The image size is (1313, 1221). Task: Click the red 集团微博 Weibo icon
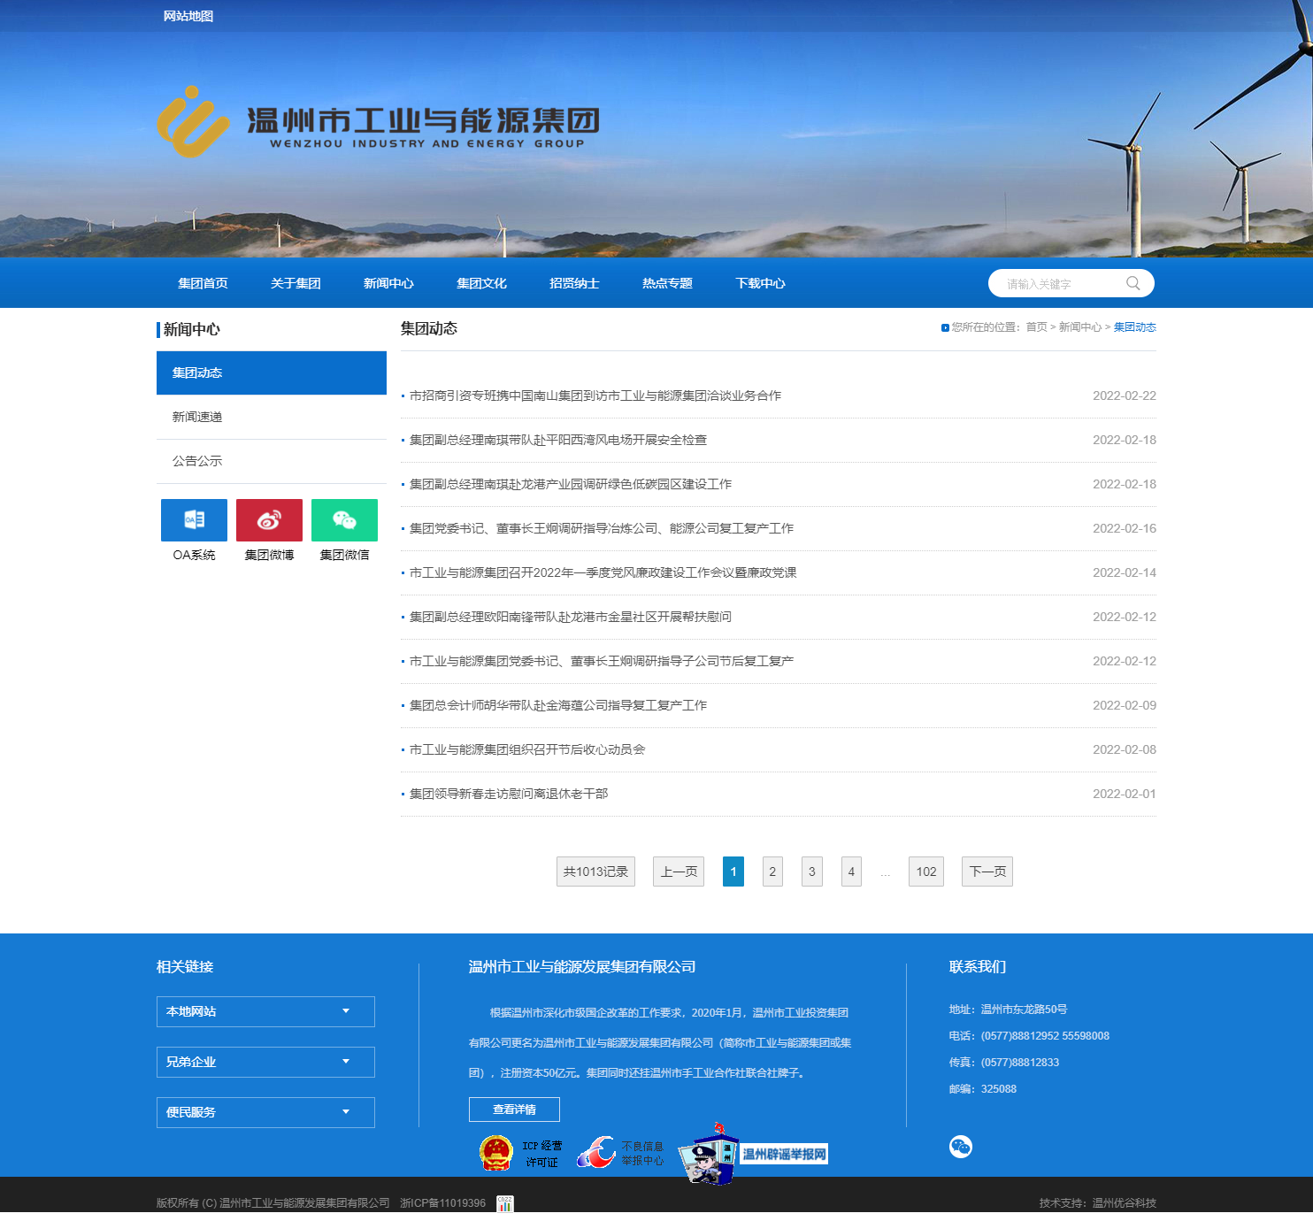tap(269, 520)
